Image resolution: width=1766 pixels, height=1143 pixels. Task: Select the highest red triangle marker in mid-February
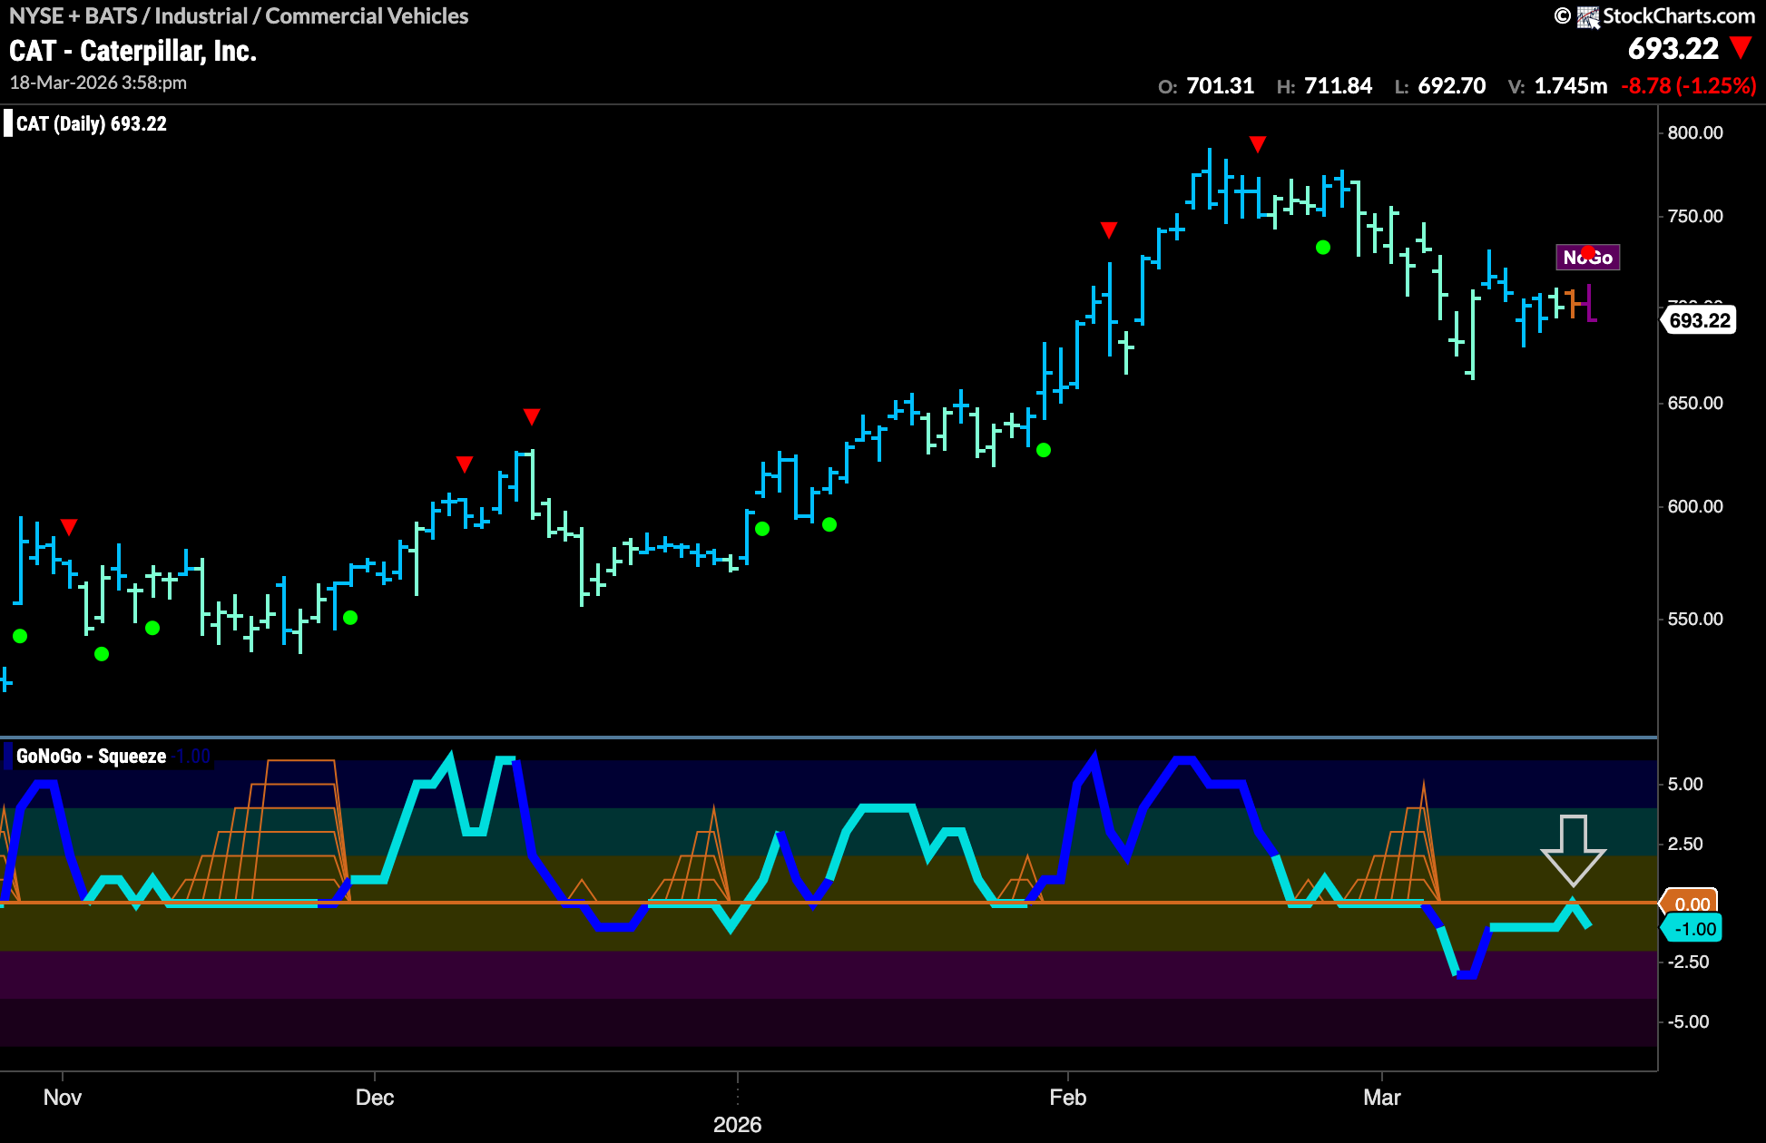click(1257, 144)
